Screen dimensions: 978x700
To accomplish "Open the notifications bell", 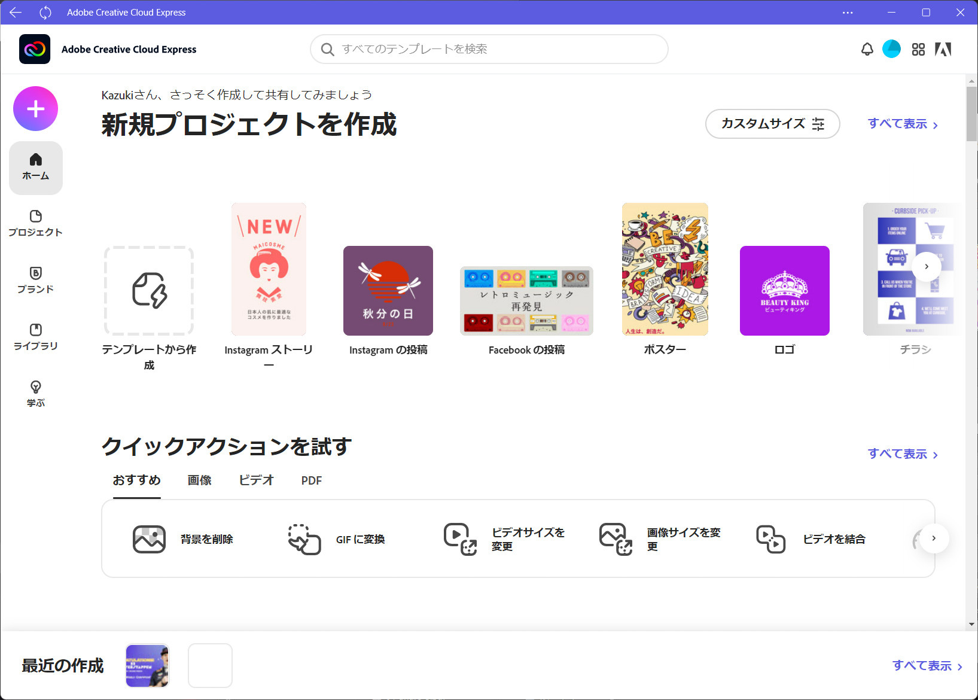I will pyautogui.click(x=867, y=49).
